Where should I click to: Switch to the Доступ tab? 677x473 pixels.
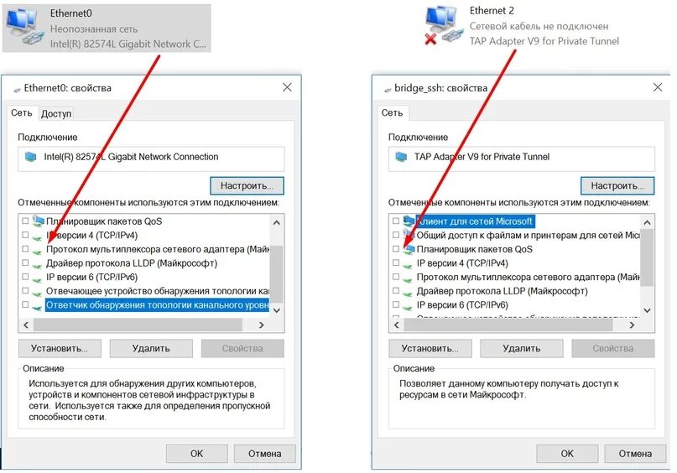[x=56, y=114]
